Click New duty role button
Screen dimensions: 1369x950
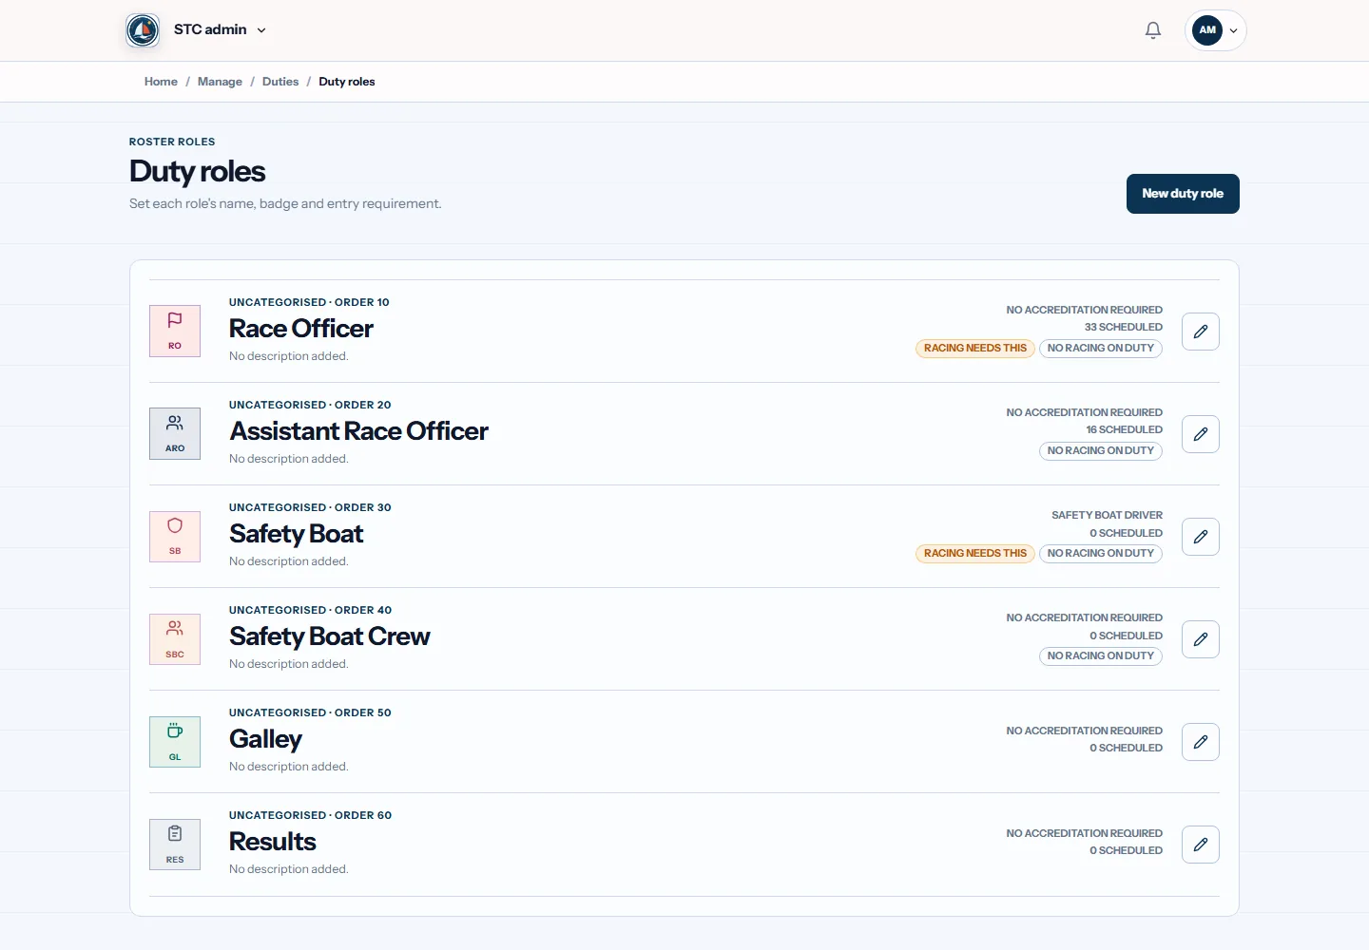click(1183, 194)
